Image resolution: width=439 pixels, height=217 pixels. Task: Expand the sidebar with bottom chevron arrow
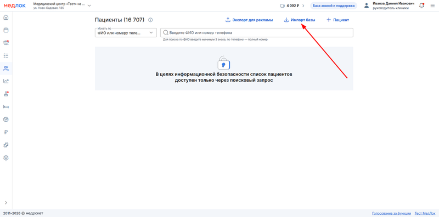point(6,202)
